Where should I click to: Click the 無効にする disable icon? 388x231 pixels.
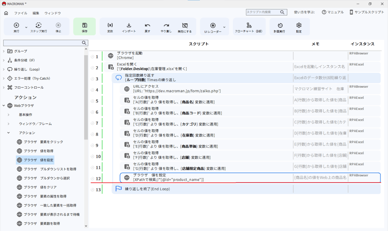point(185,25)
